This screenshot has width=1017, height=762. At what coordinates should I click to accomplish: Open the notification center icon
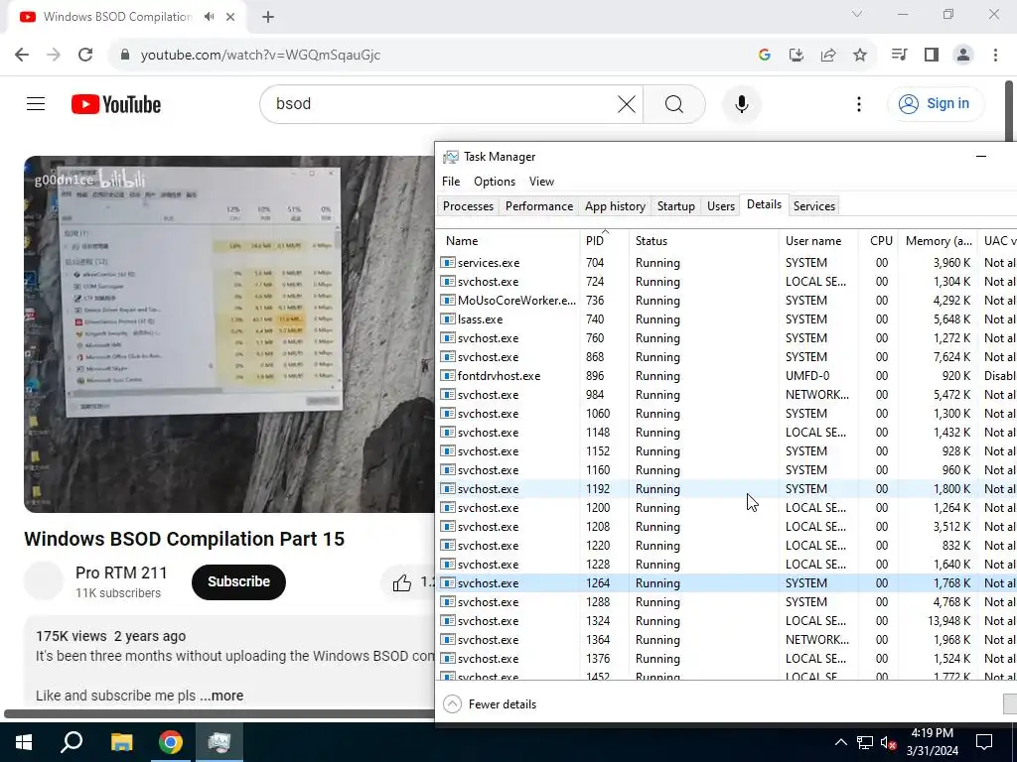[x=984, y=742]
